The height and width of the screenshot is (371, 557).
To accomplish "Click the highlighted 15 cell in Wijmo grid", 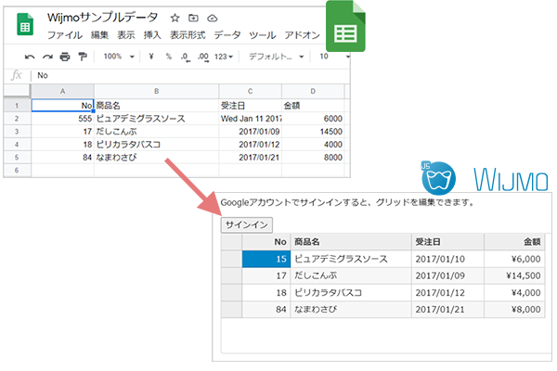I will [266, 259].
